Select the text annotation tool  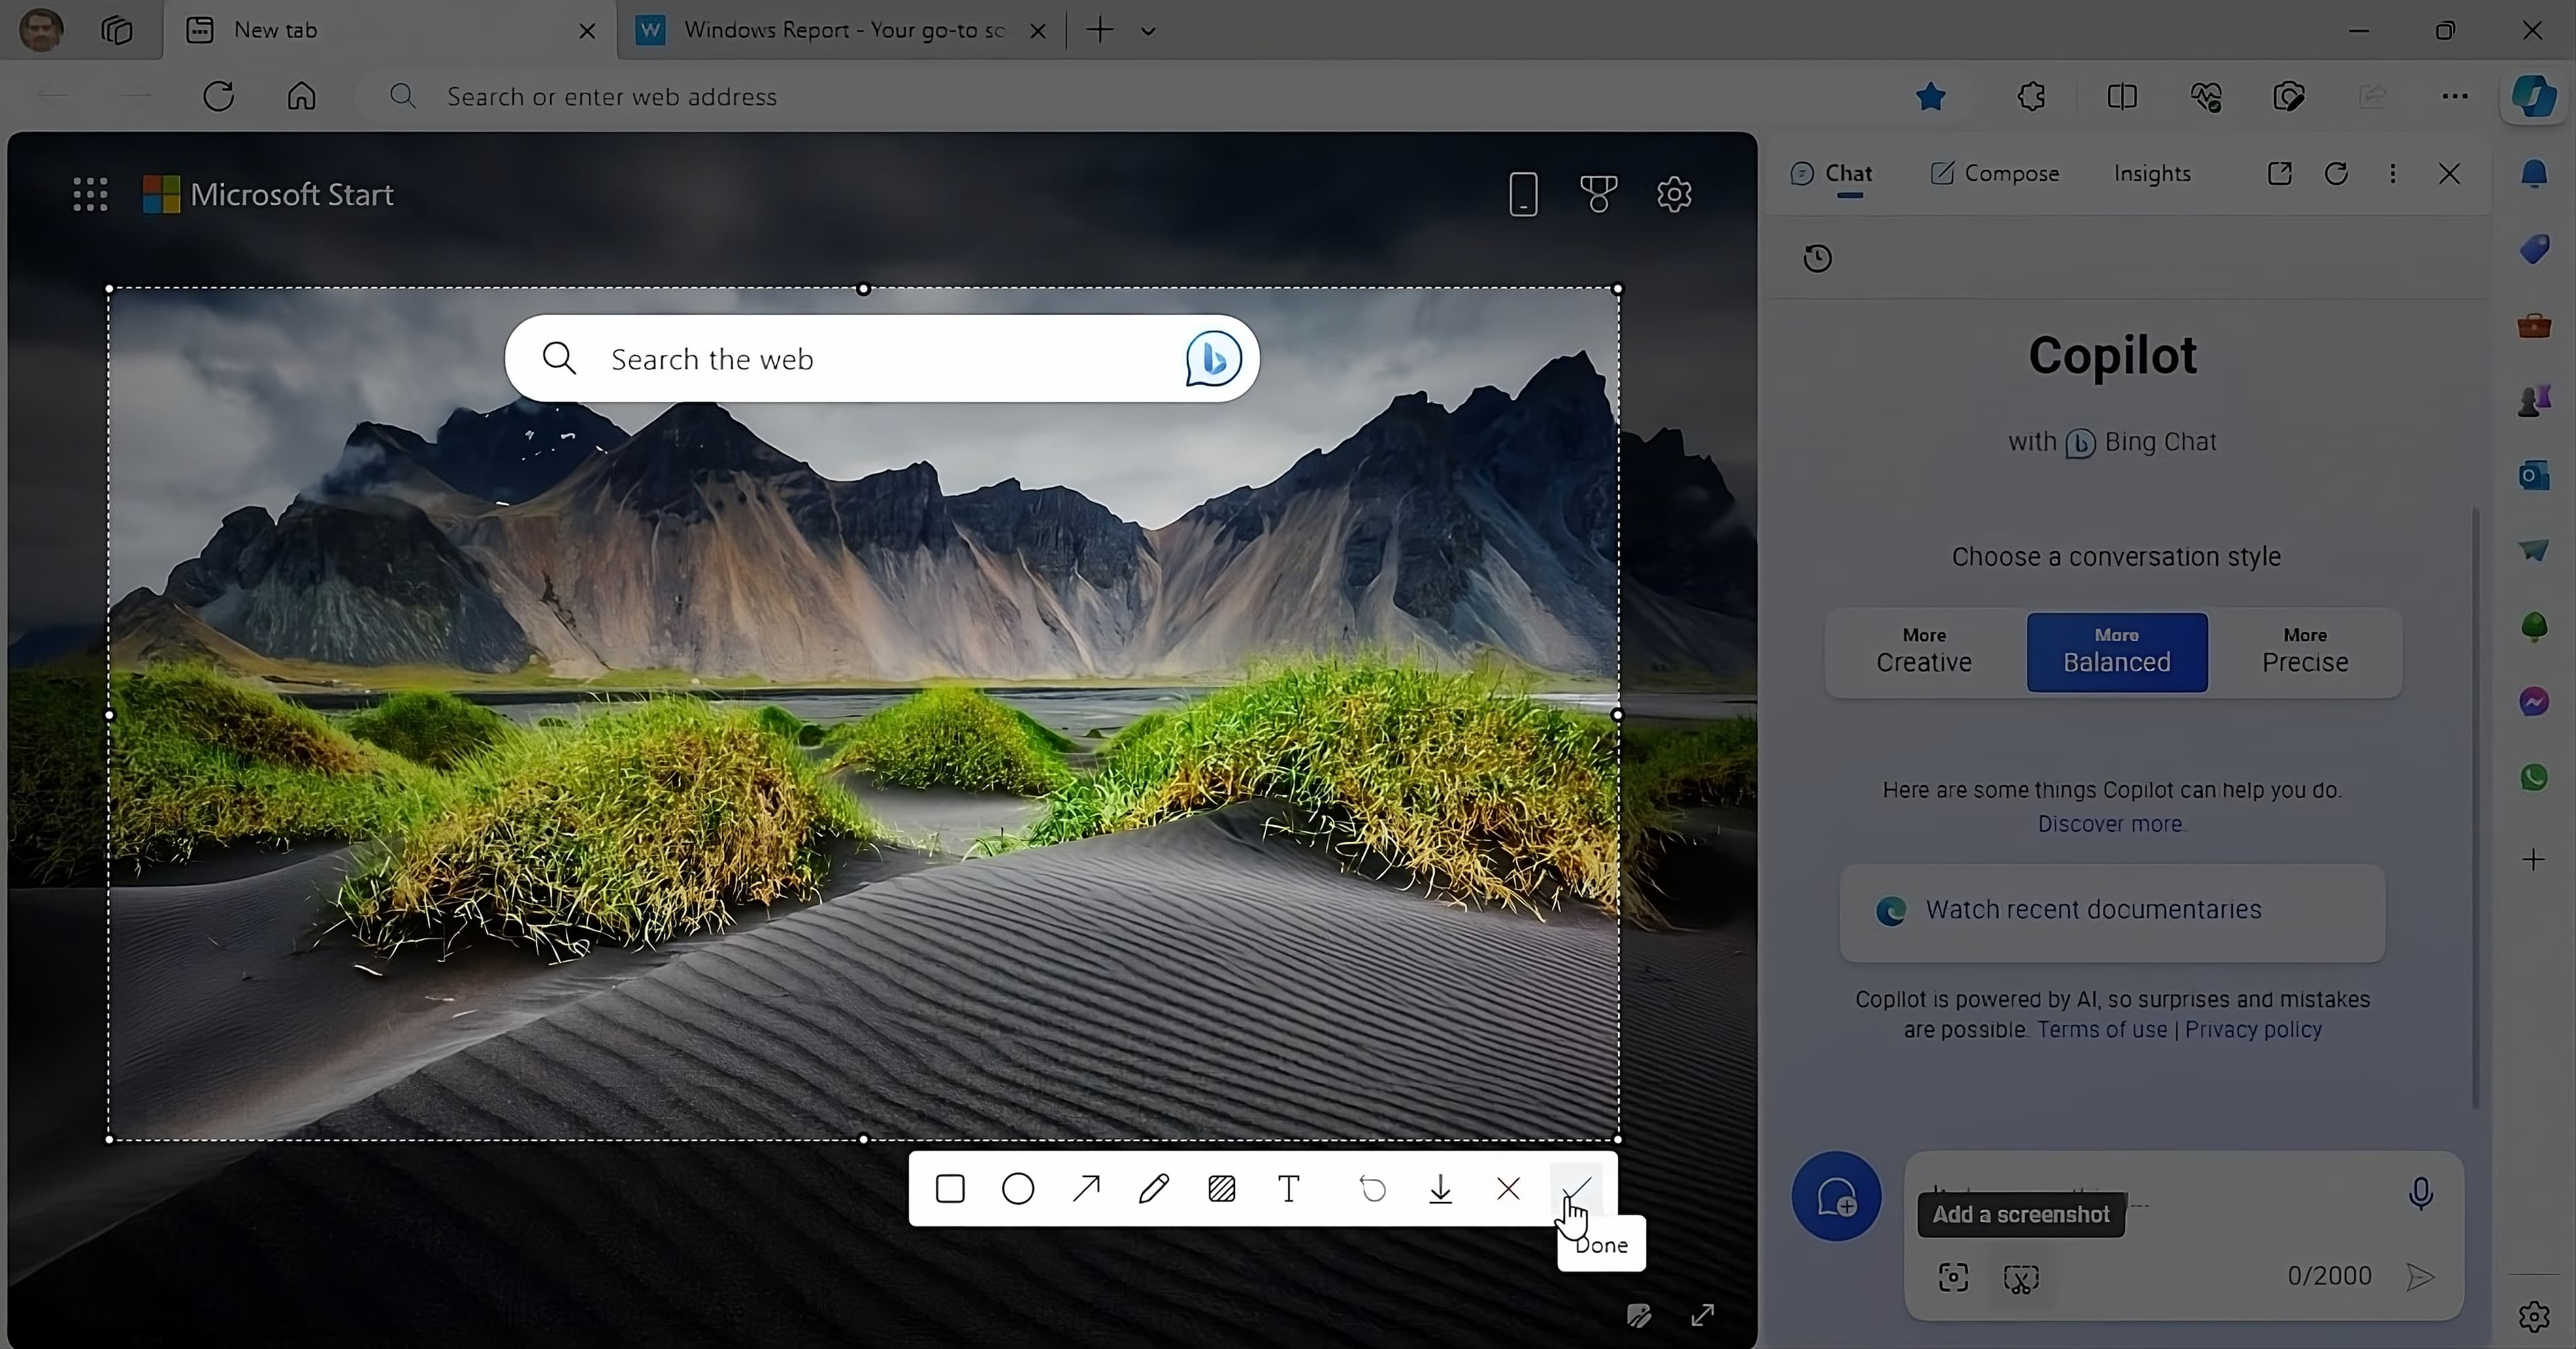click(1288, 1189)
